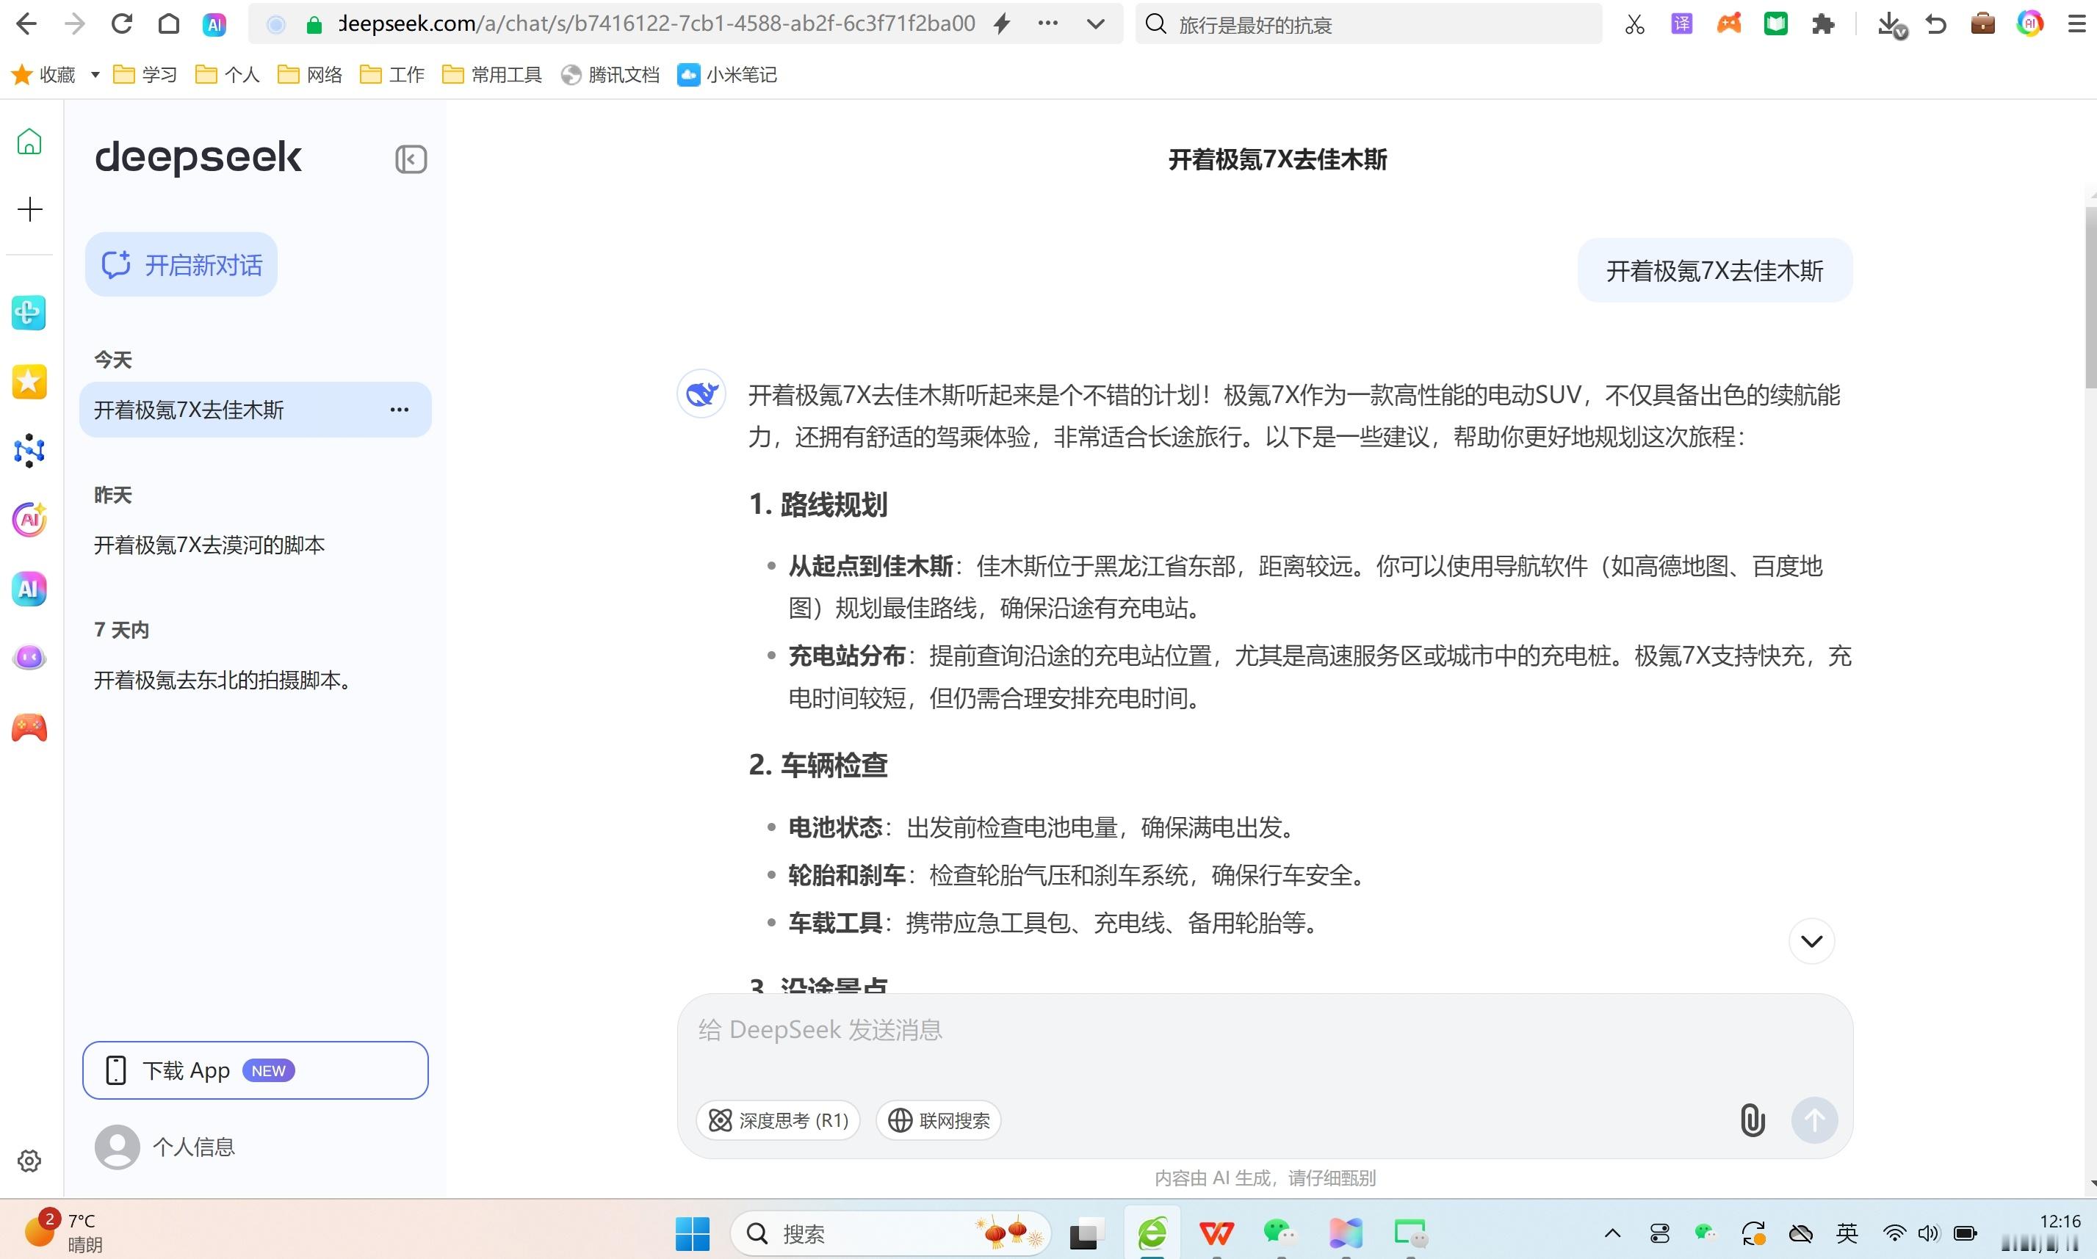Image resolution: width=2097 pixels, height=1259 pixels.
Task: Open WeChat from the taskbar
Action: 1281,1233
